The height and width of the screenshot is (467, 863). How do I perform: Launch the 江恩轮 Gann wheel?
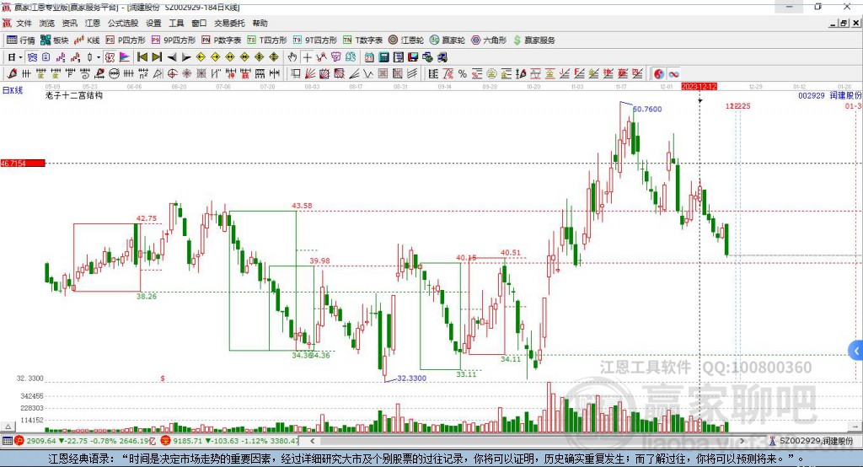click(x=406, y=40)
